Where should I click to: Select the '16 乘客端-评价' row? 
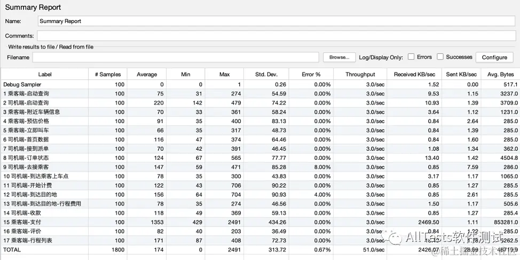260,231
